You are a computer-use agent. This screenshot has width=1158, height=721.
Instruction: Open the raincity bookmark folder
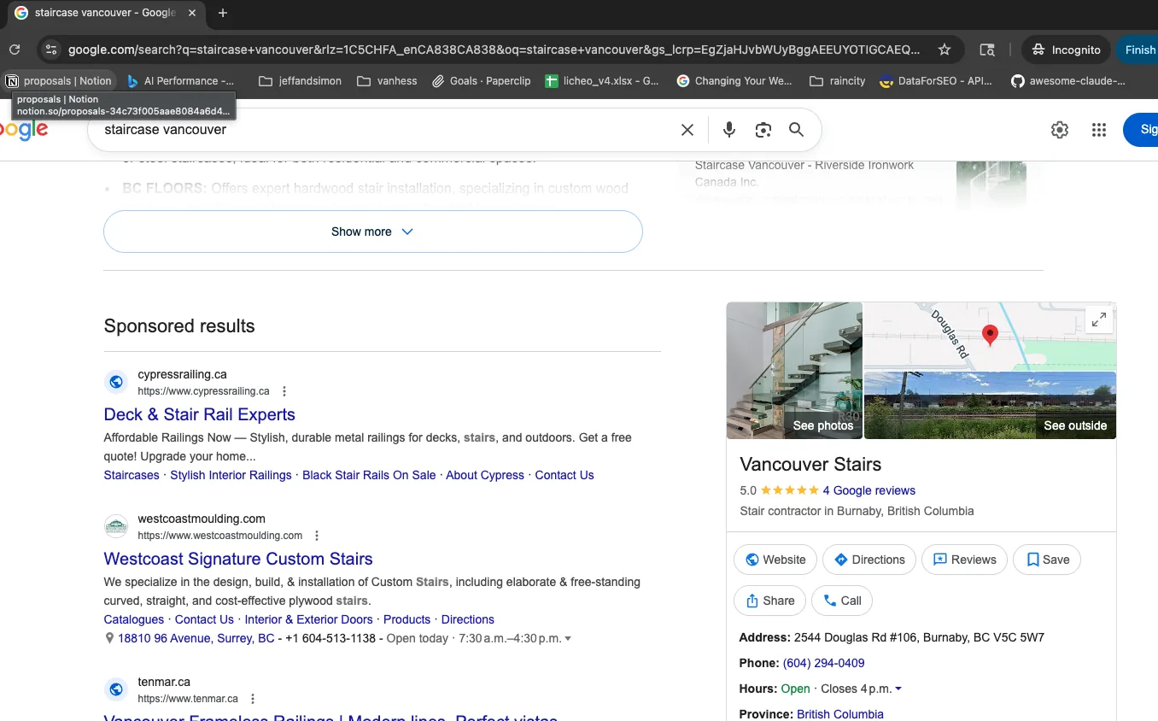(837, 81)
